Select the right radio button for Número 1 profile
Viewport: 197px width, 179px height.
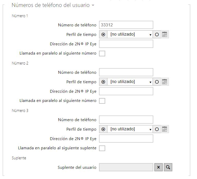pos(157,34)
